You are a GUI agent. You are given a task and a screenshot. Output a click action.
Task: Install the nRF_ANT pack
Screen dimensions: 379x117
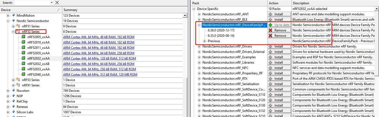click(279, 14)
